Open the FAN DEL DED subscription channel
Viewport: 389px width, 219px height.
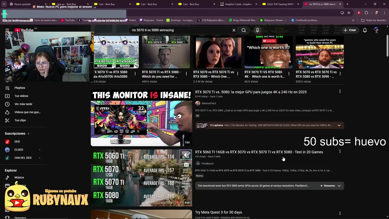click(x=24, y=158)
